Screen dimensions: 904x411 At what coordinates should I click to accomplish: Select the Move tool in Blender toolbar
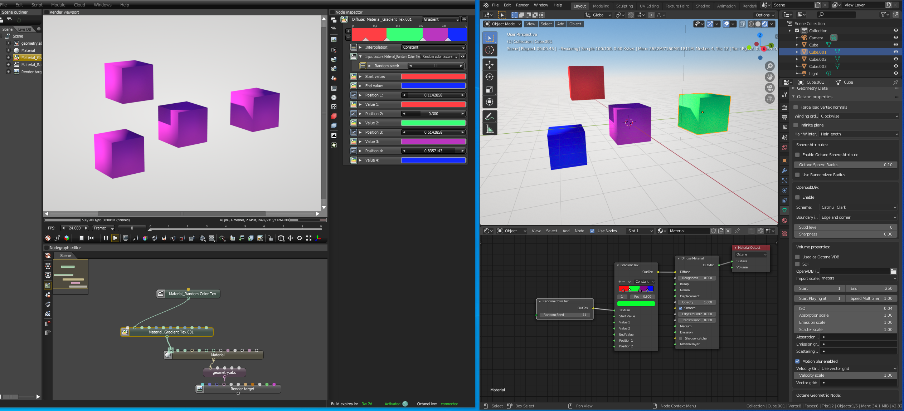(x=490, y=65)
